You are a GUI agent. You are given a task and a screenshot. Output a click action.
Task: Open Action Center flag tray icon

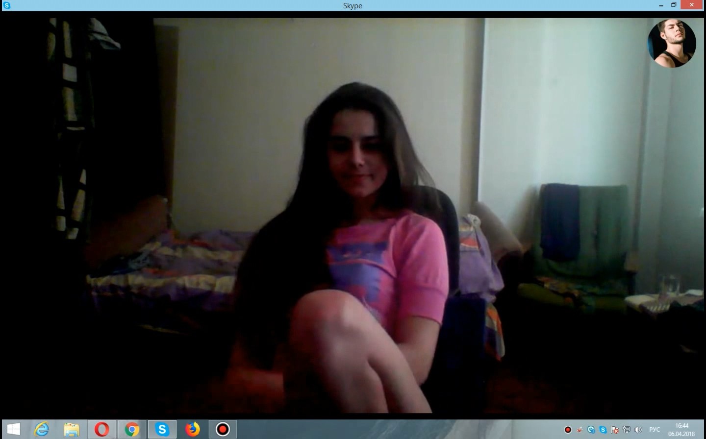click(x=615, y=430)
